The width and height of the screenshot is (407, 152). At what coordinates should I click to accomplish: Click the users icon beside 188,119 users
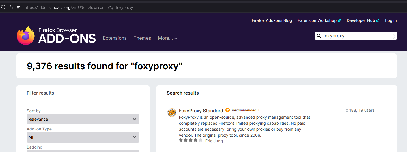(347, 110)
